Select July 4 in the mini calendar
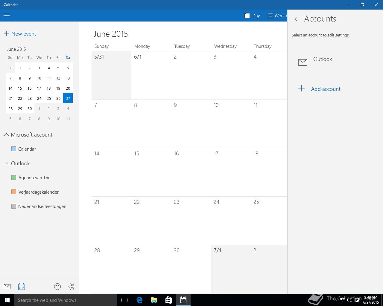 coord(68,108)
